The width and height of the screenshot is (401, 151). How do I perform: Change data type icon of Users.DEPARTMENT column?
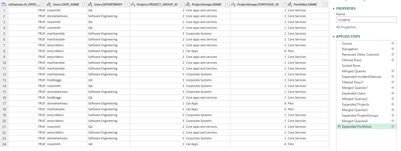point(90,4)
